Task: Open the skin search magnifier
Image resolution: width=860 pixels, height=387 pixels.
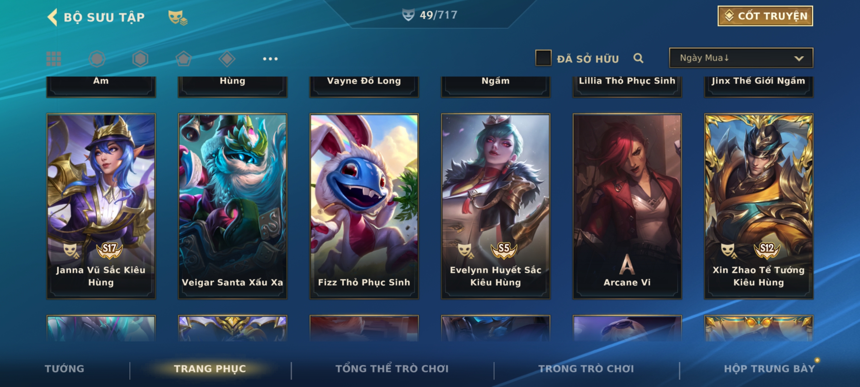Action: 638,58
